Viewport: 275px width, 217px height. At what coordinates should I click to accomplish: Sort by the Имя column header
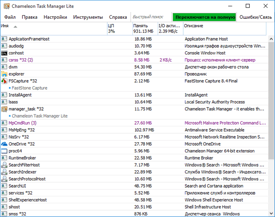[x=54, y=28]
